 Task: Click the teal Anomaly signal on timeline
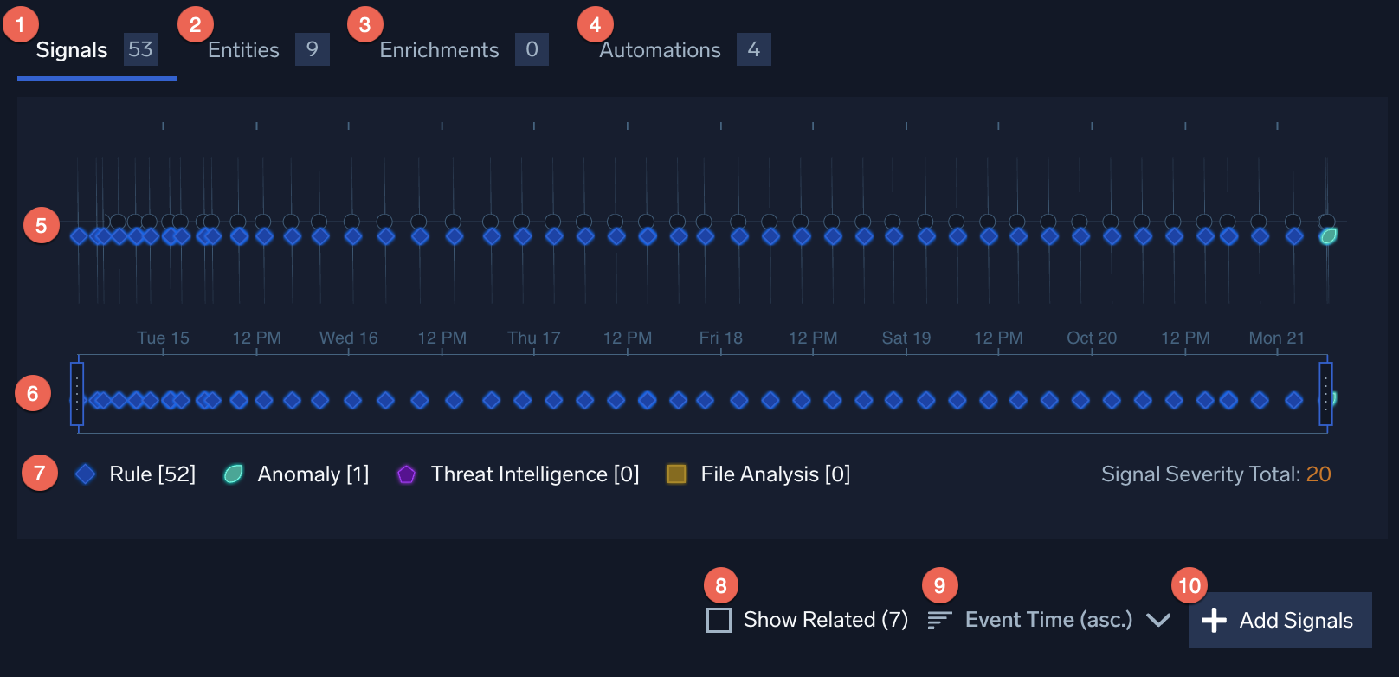point(1328,235)
